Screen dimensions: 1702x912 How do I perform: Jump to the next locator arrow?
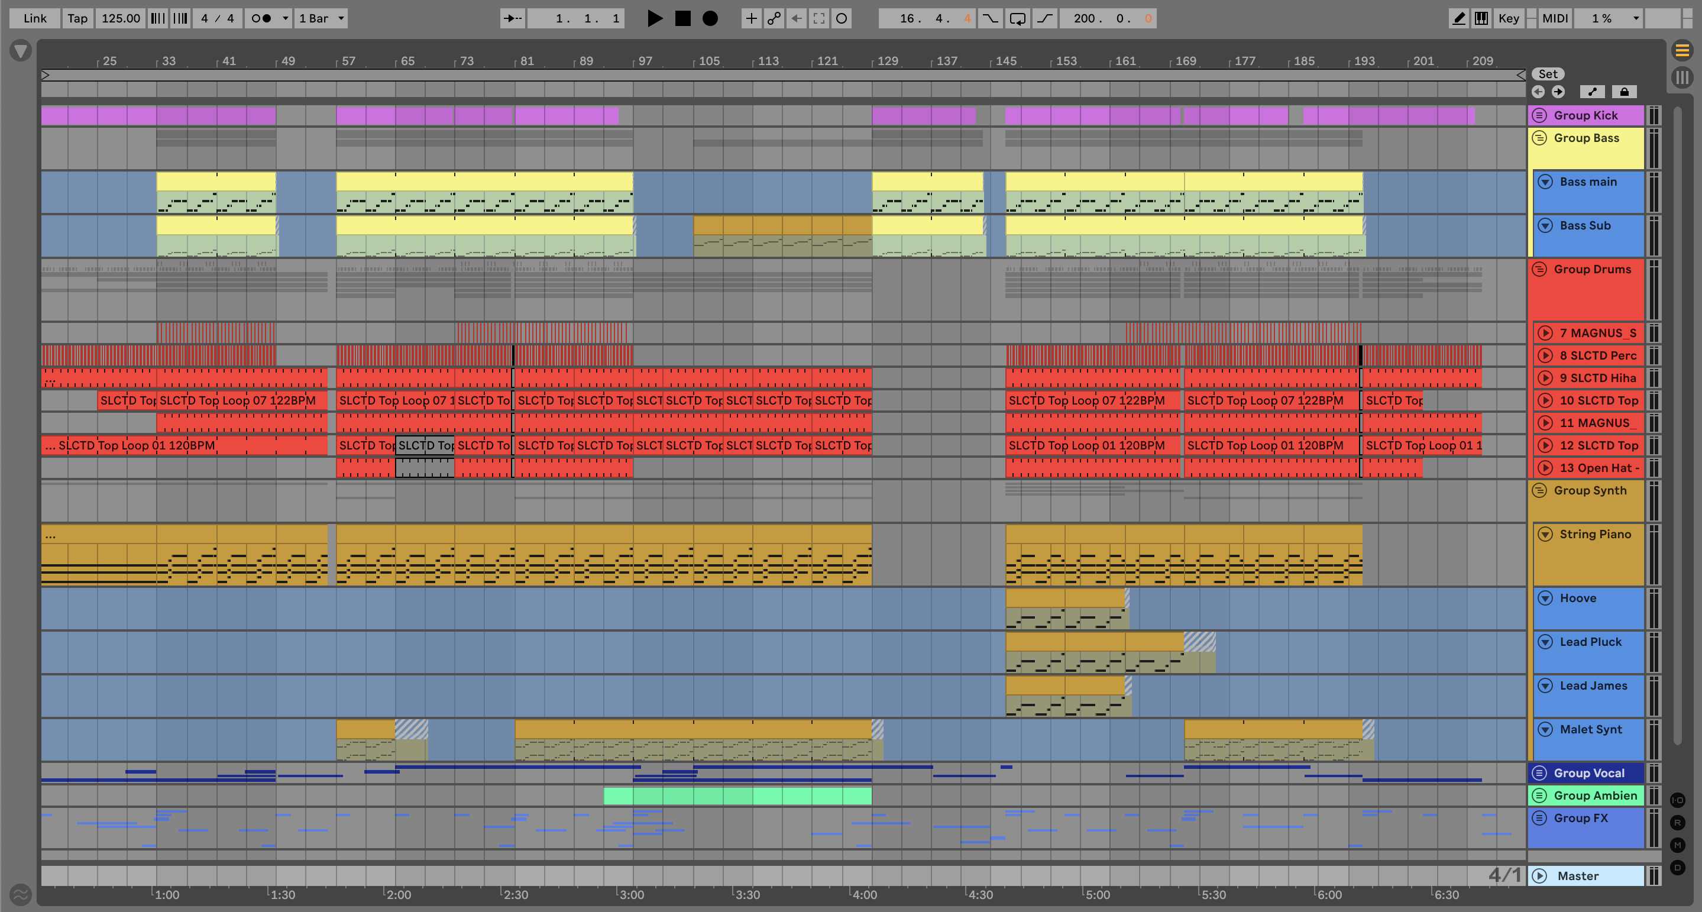1558,92
